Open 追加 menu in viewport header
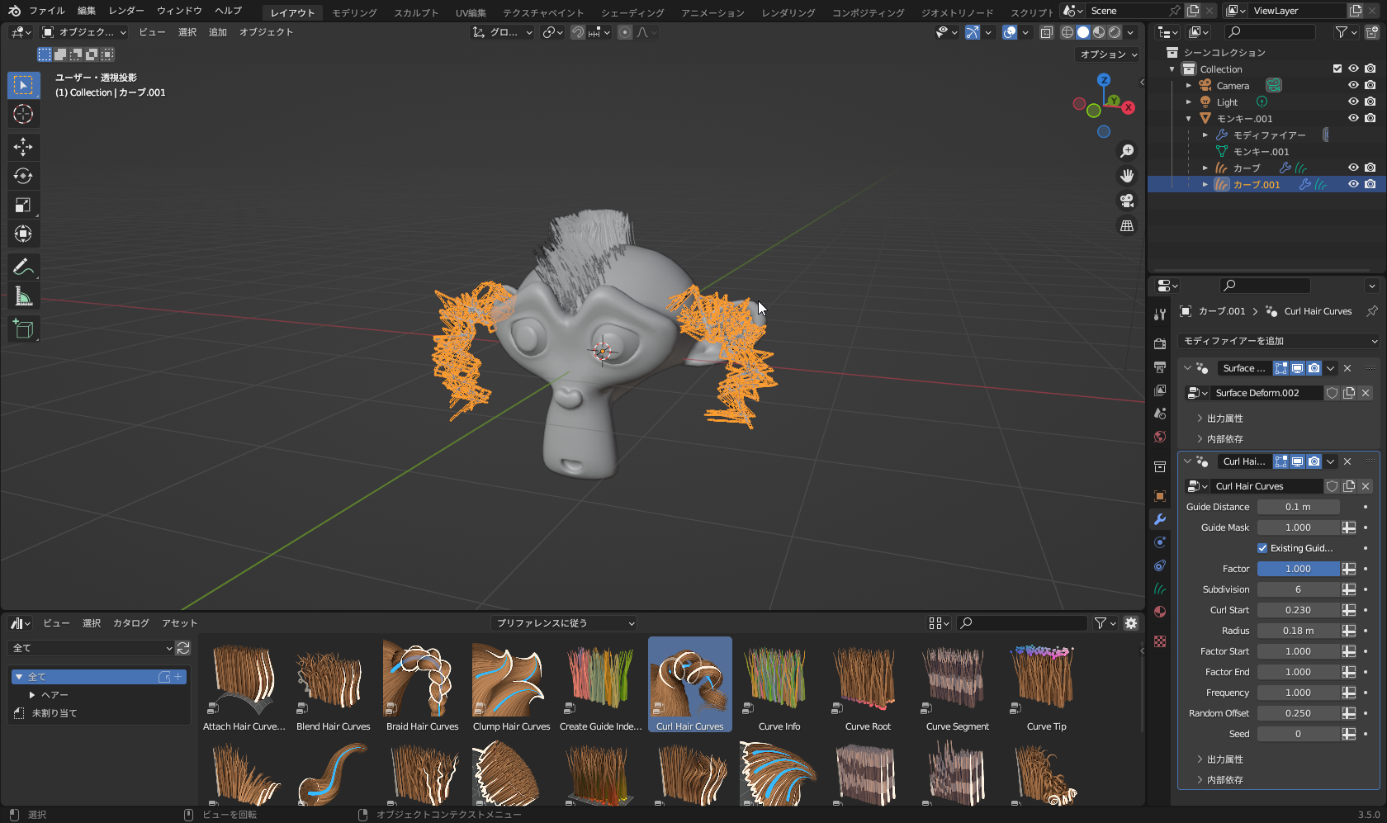 (218, 32)
